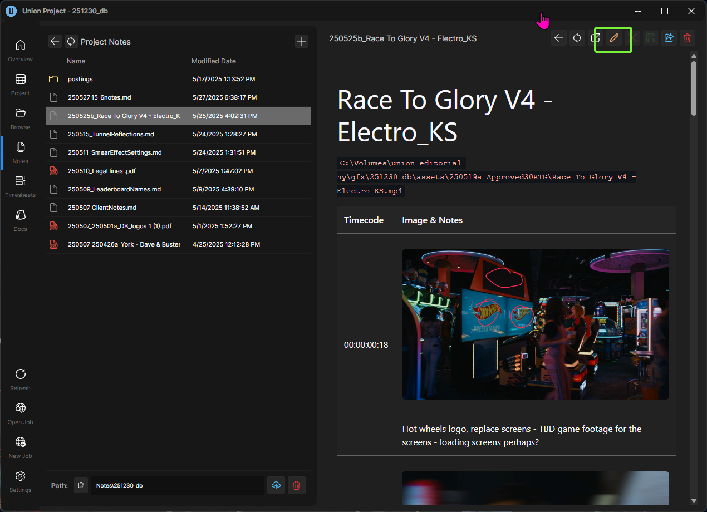Viewport: 707px width, 512px height.
Task: Reload the open note with the sync icon
Action: 577,38
